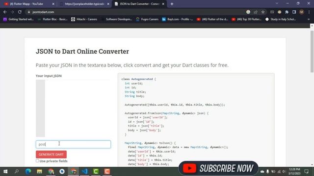Open Microsoft Edge from the taskbar
The width and height of the screenshot is (314, 176).
(28, 172)
